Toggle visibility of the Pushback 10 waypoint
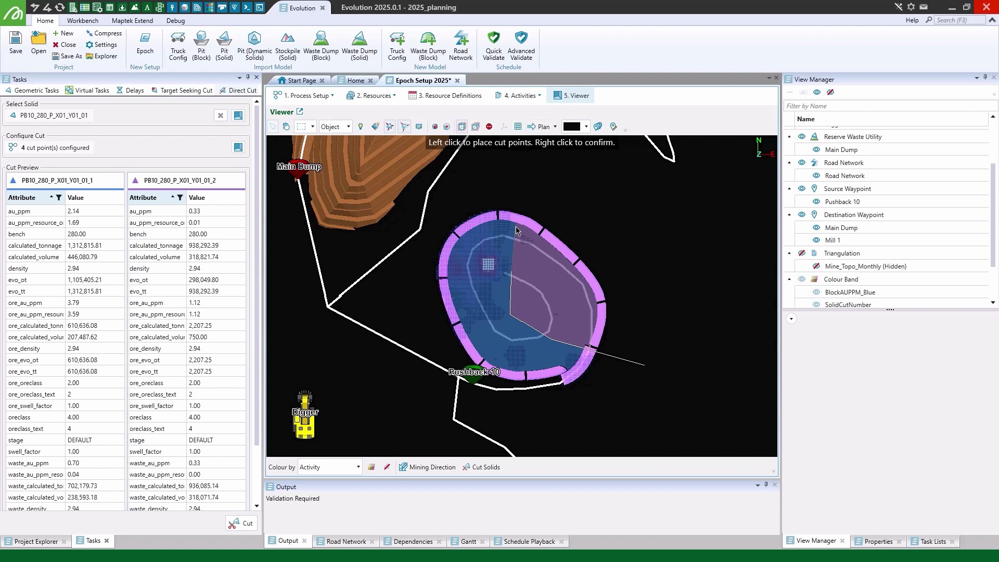The width and height of the screenshot is (999, 562). (x=816, y=202)
